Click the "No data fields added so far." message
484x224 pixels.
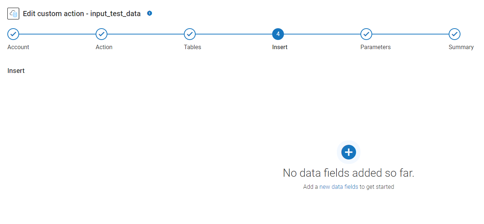[x=349, y=173]
